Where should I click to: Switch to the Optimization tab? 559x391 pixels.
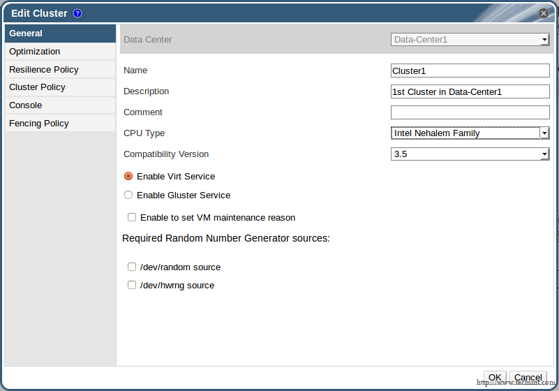(35, 52)
